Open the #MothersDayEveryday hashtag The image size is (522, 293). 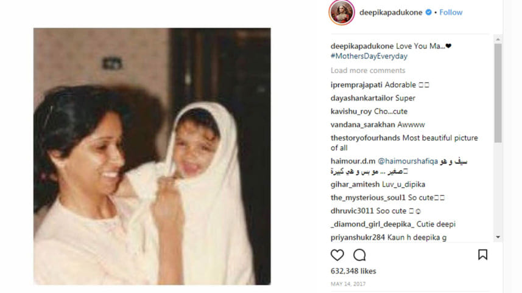(x=369, y=56)
